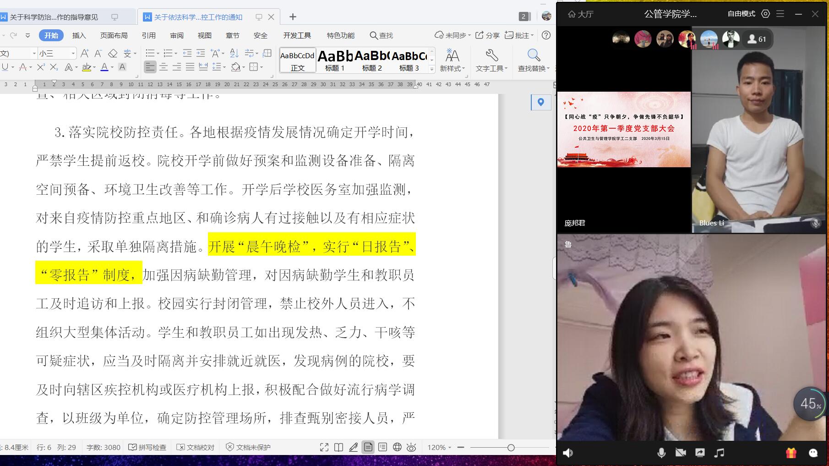Go to 大厅 lobby in meeting window
The image size is (829, 466).
(x=581, y=14)
